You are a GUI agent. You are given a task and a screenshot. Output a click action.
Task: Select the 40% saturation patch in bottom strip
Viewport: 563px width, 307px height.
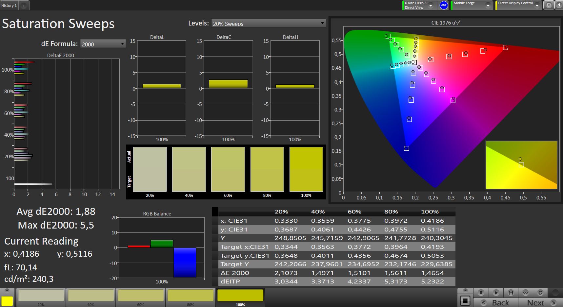tap(91, 296)
